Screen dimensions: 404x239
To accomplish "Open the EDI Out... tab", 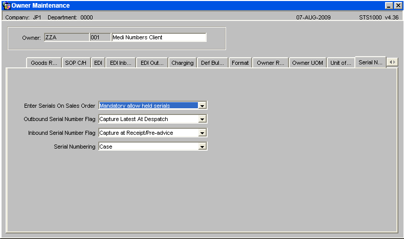I will click(152, 63).
